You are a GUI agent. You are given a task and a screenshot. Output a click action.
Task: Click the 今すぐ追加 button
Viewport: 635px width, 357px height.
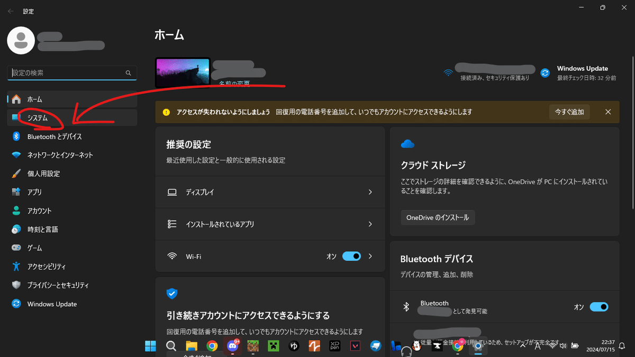[569, 112]
